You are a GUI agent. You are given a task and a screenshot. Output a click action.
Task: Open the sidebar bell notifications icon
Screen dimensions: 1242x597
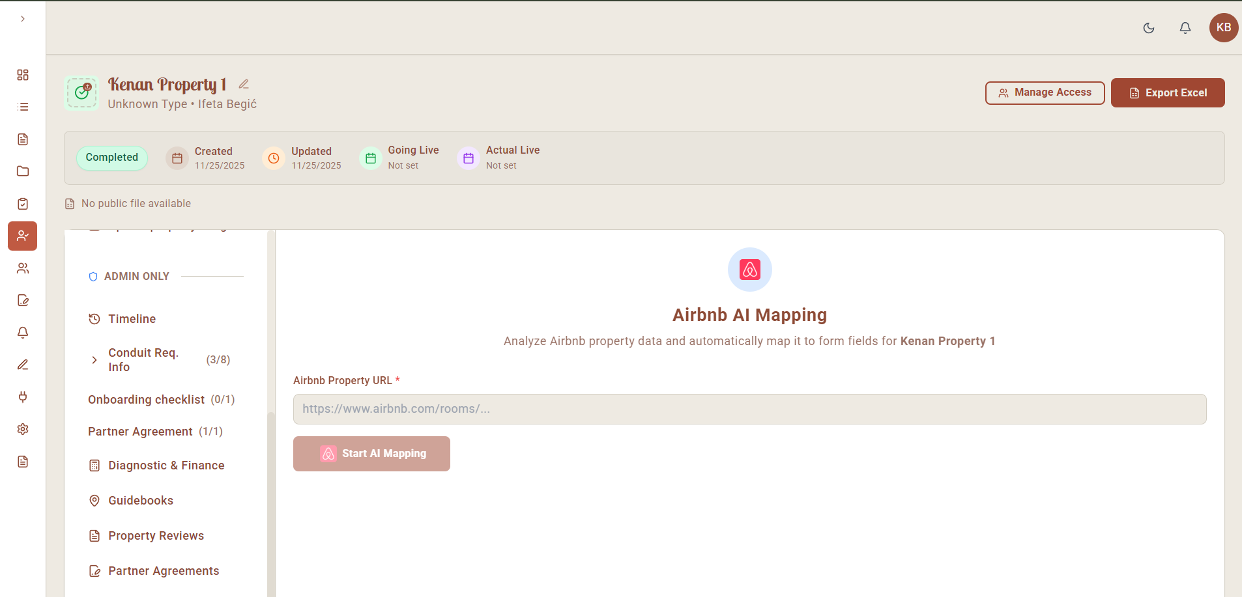click(x=23, y=333)
